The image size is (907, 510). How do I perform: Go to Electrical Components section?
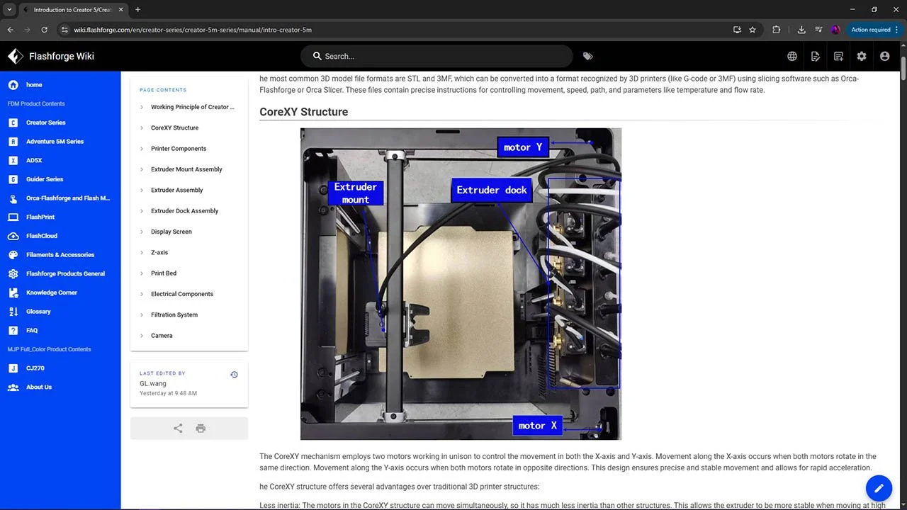pos(182,294)
